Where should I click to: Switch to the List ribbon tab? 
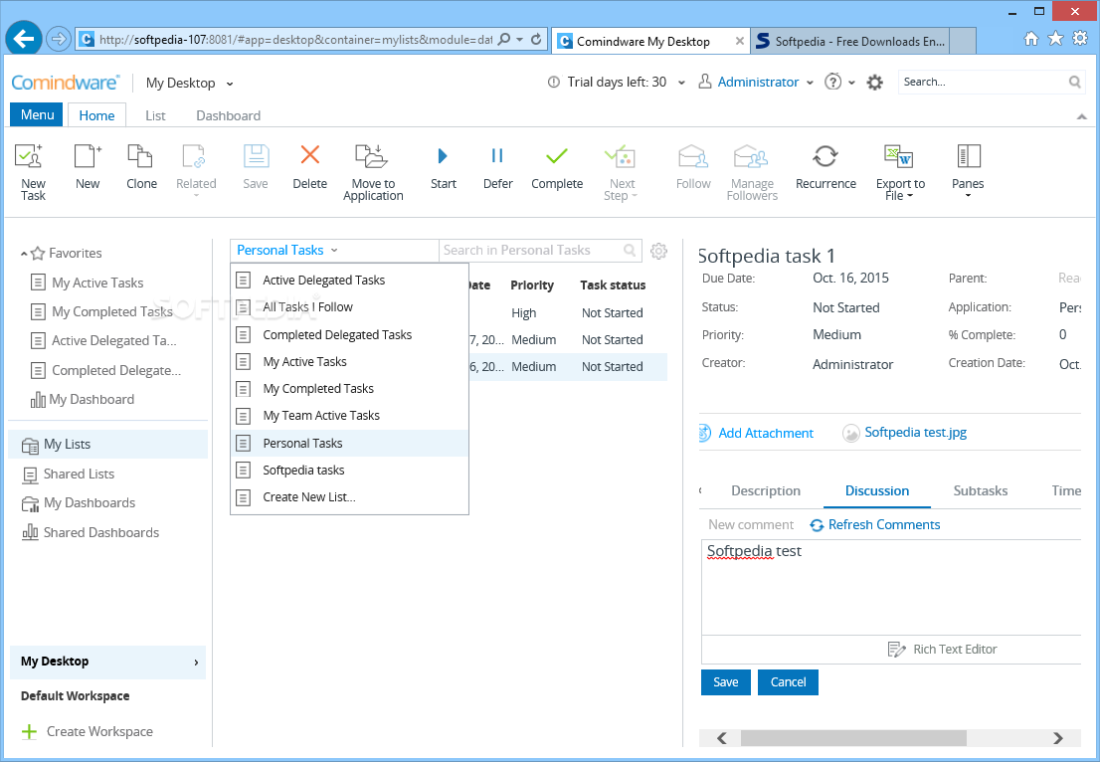[x=155, y=115]
